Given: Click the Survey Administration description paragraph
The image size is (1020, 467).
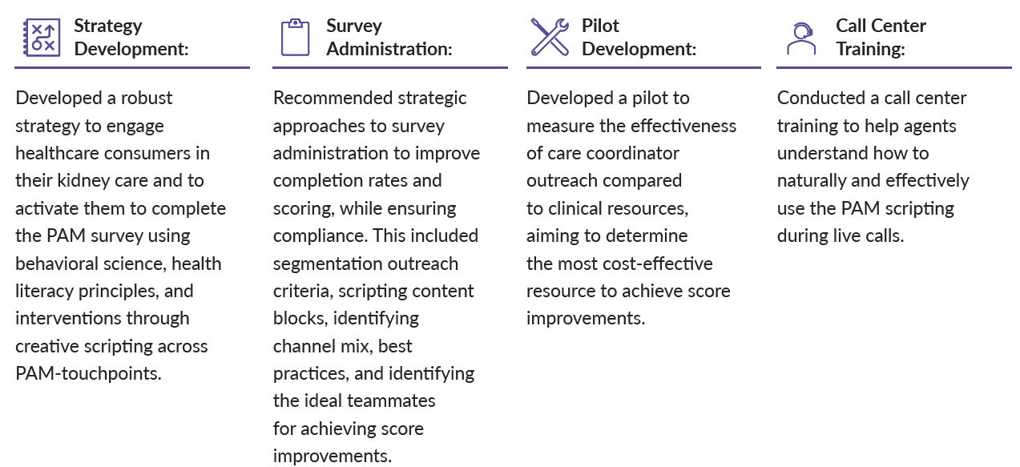Looking at the screenshot, I should tap(377, 276).
